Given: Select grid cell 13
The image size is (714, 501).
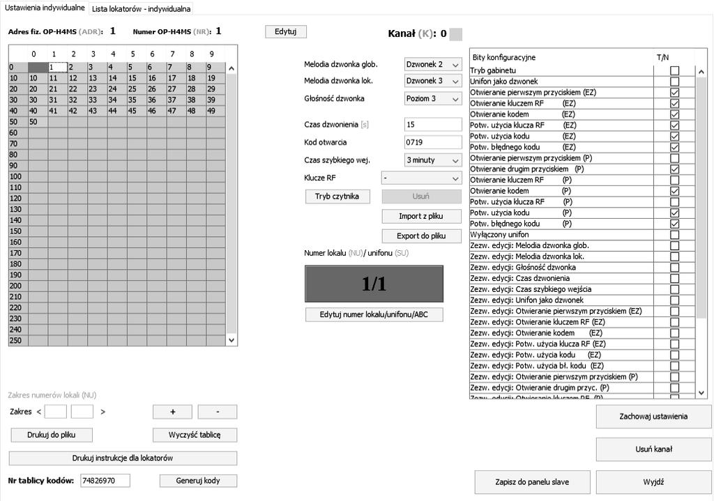Looking at the screenshot, I should [97, 78].
